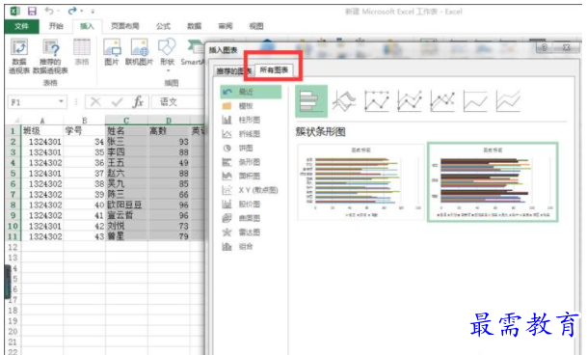
Task: Select the plain single line chart icon
Action: [475, 101]
